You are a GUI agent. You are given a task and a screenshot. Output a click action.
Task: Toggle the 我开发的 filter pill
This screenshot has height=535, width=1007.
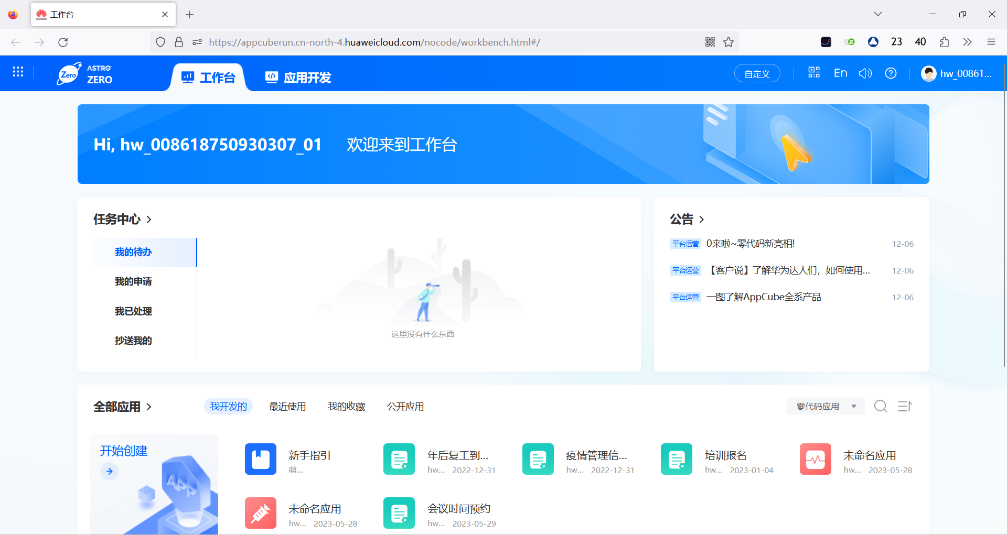pyautogui.click(x=228, y=406)
